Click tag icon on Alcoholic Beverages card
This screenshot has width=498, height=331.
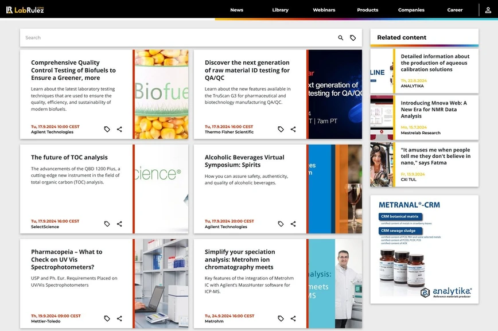281,224
